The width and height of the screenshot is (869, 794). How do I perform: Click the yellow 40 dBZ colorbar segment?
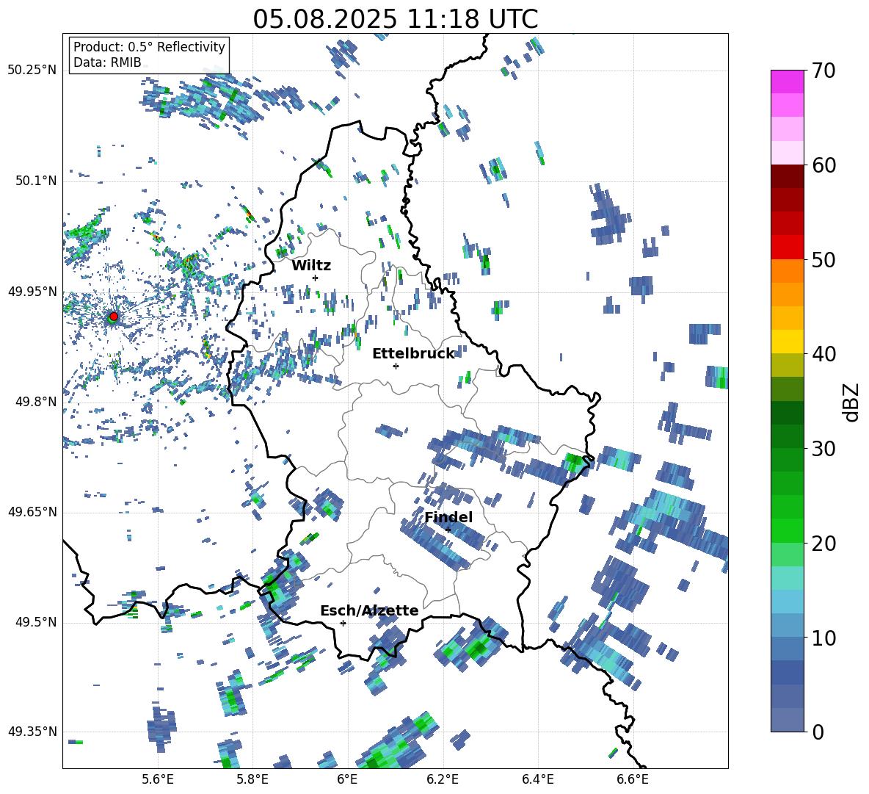787,342
